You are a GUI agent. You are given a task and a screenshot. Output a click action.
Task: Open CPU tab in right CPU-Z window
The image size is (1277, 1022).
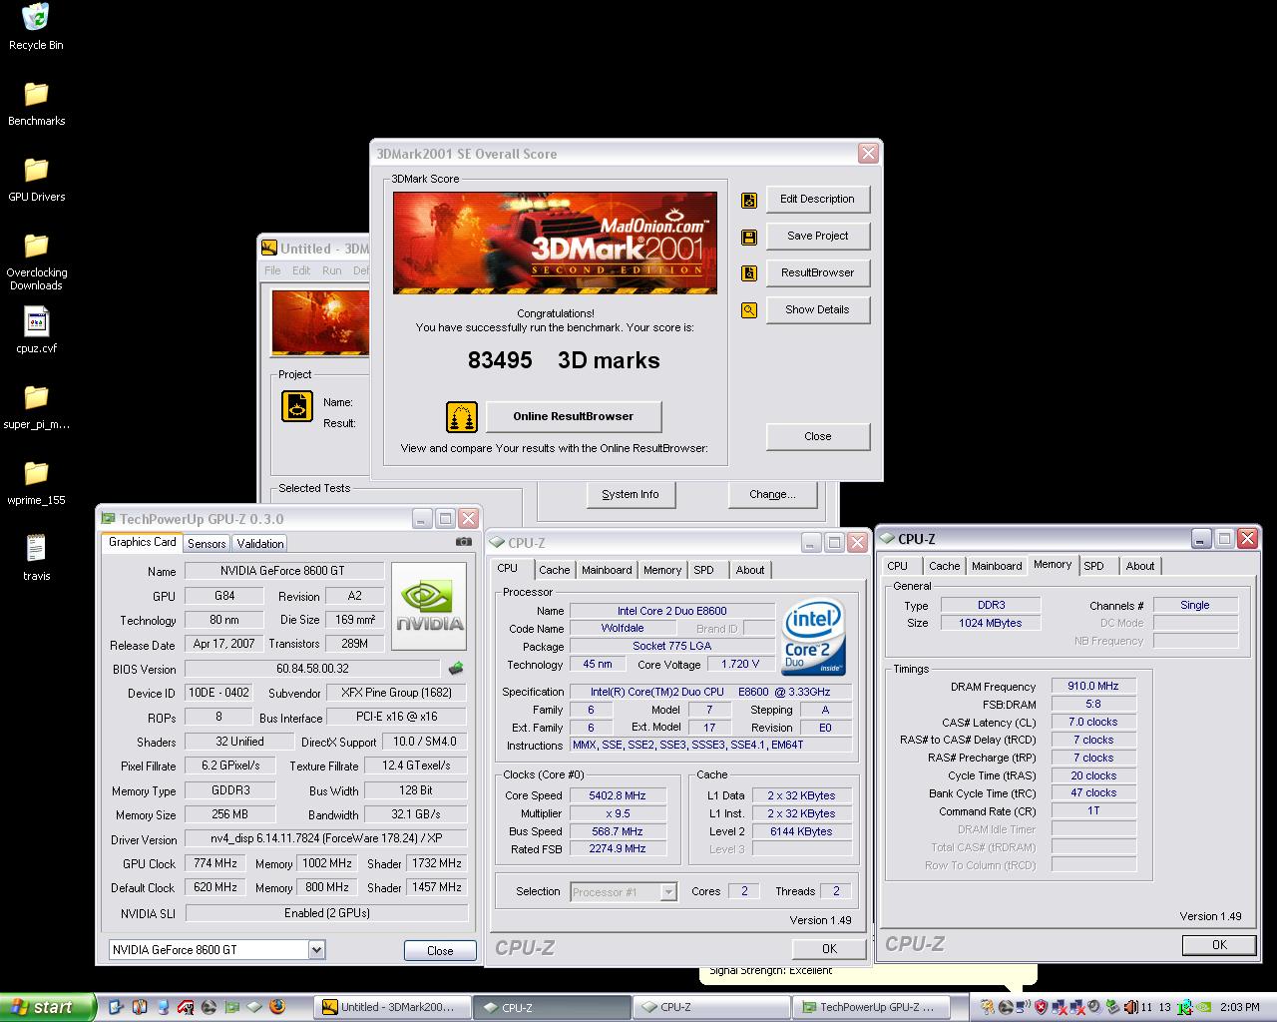[x=898, y=566]
